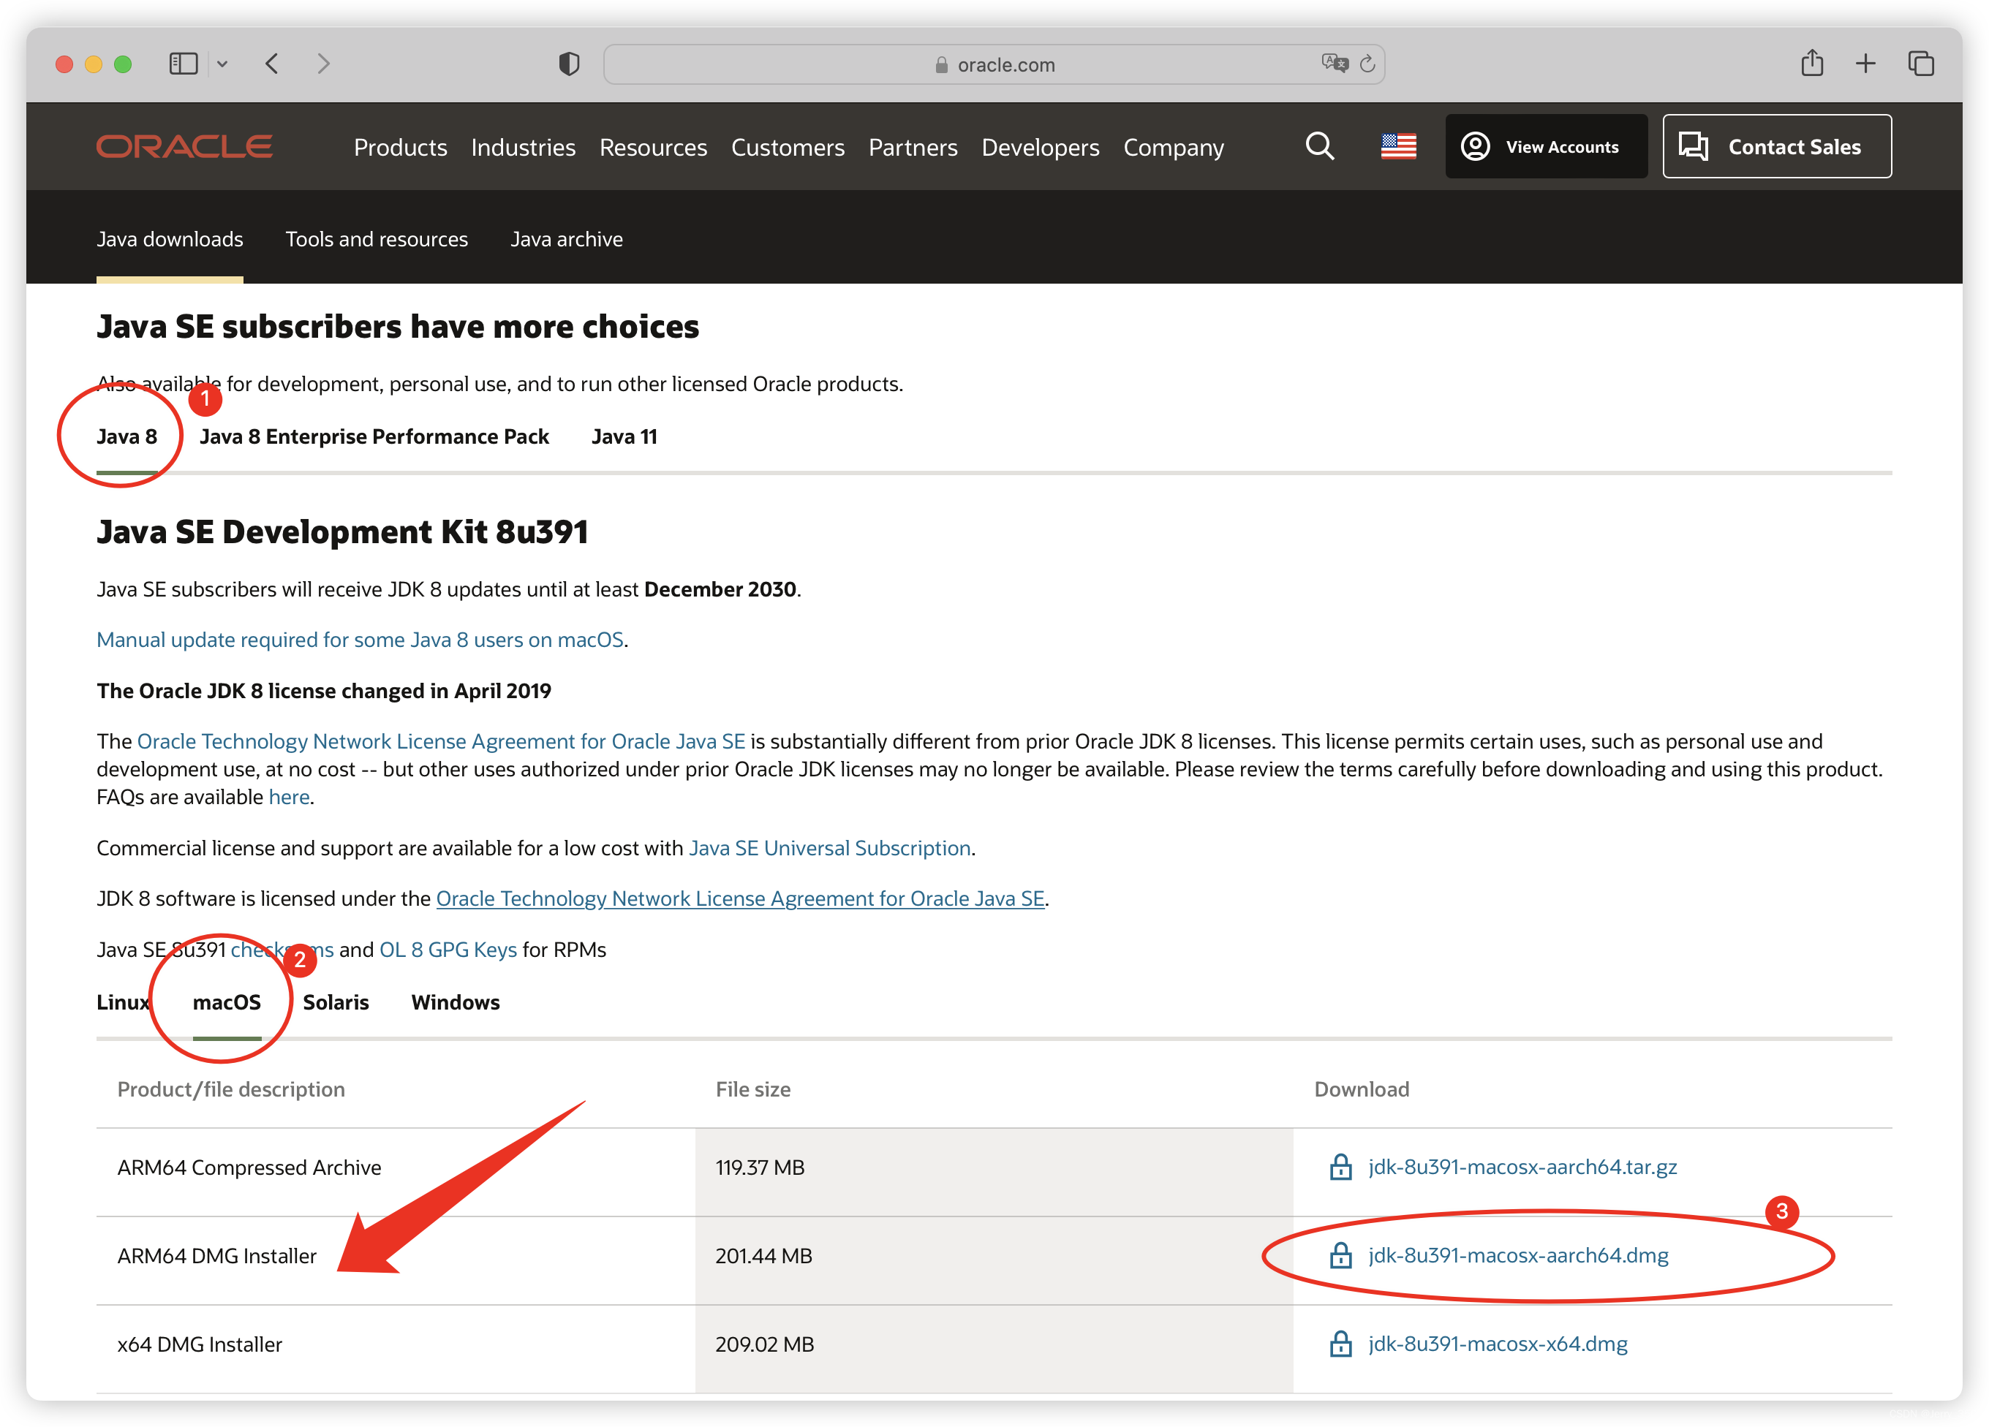
Task: Switch to the Windows downloads tab
Action: (455, 1002)
